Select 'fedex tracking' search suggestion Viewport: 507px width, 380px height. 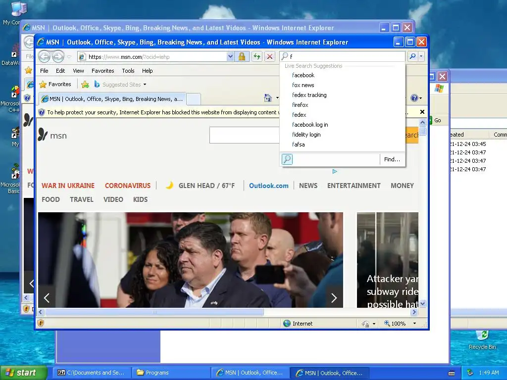[309, 95]
